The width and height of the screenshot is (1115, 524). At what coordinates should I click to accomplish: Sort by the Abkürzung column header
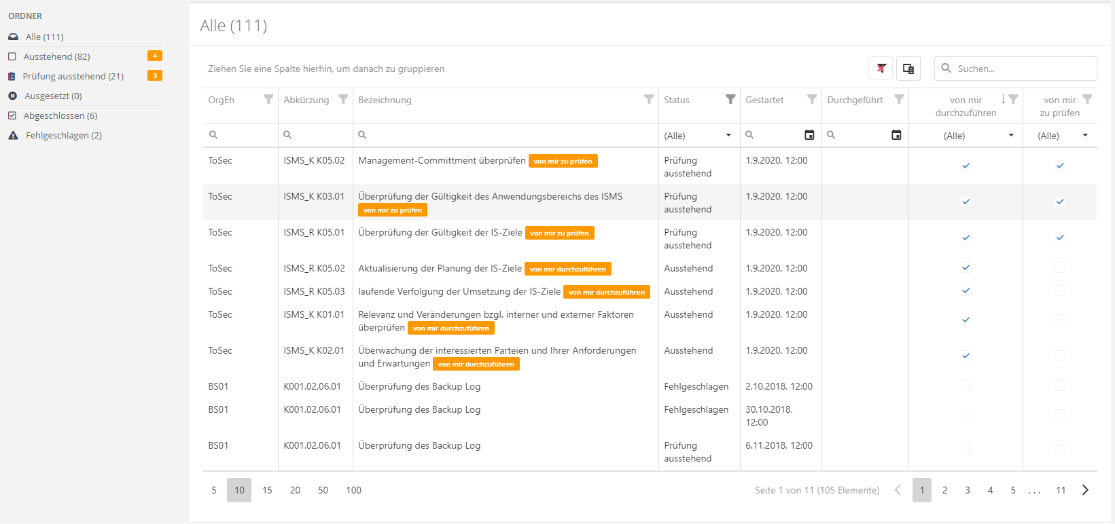coord(306,100)
